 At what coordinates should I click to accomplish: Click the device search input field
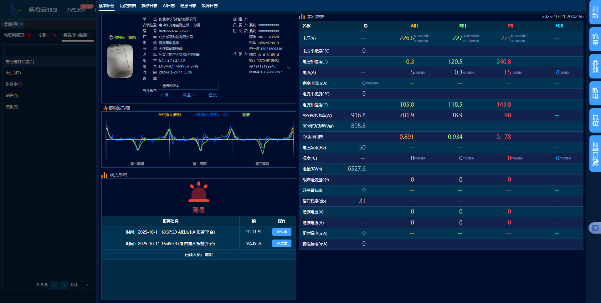[x=50, y=50]
